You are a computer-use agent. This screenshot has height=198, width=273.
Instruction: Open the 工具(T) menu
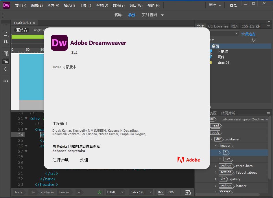click(x=85, y=5)
